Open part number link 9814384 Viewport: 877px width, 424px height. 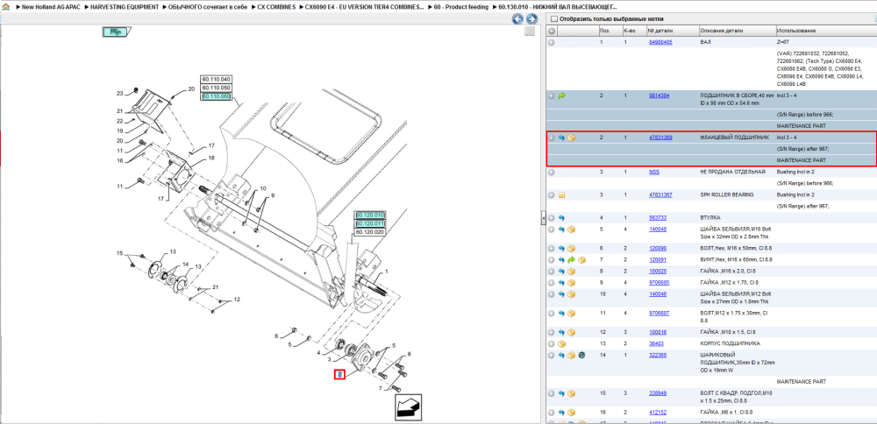[659, 96]
